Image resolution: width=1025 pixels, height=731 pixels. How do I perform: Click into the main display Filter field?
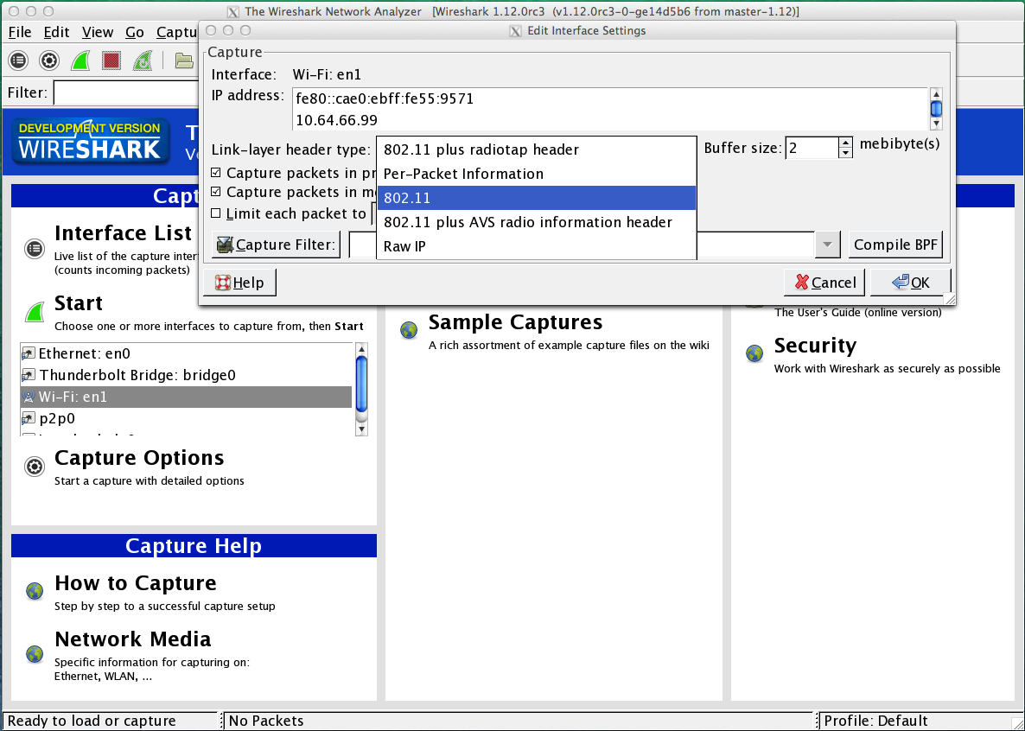(x=126, y=92)
